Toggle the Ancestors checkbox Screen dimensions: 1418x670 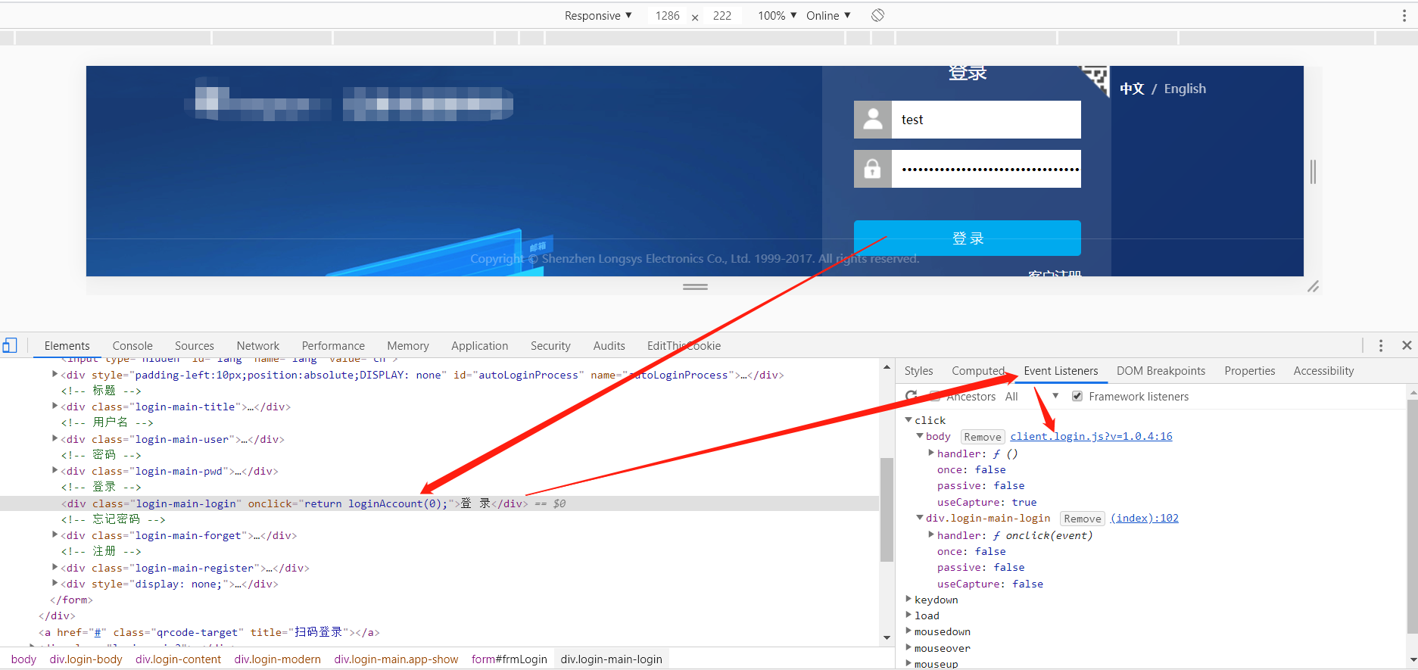click(935, 396)
